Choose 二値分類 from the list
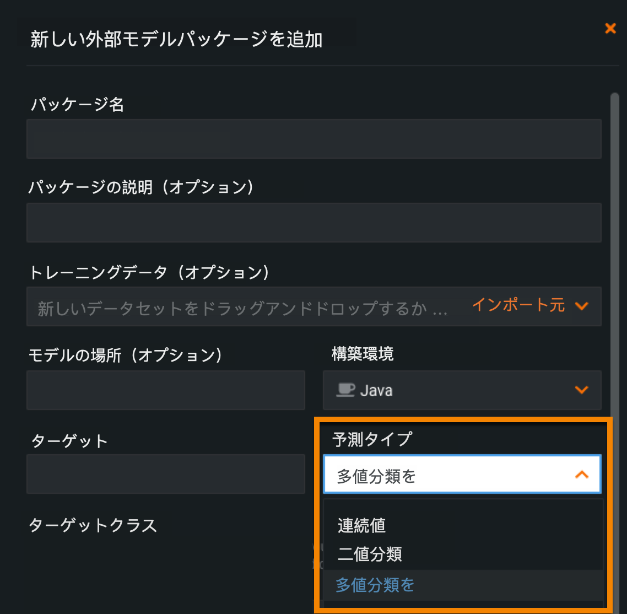 370,554
